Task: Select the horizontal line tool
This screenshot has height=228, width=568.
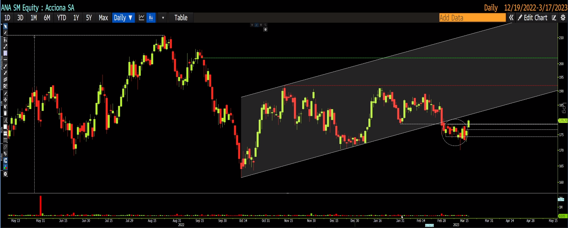Action: click(5, 60)
